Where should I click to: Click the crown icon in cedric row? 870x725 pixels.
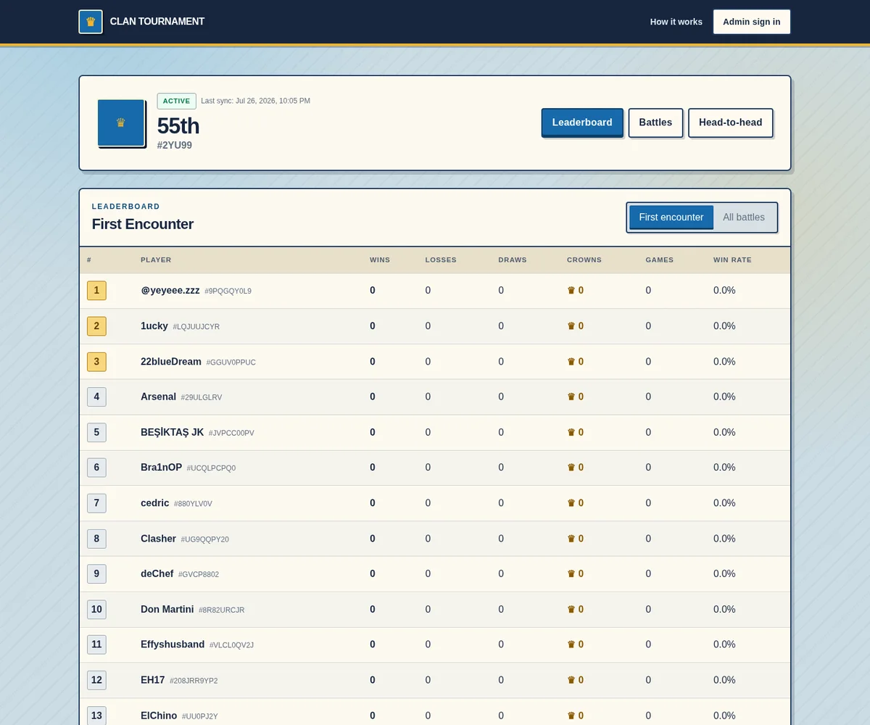tap(571, 503)
